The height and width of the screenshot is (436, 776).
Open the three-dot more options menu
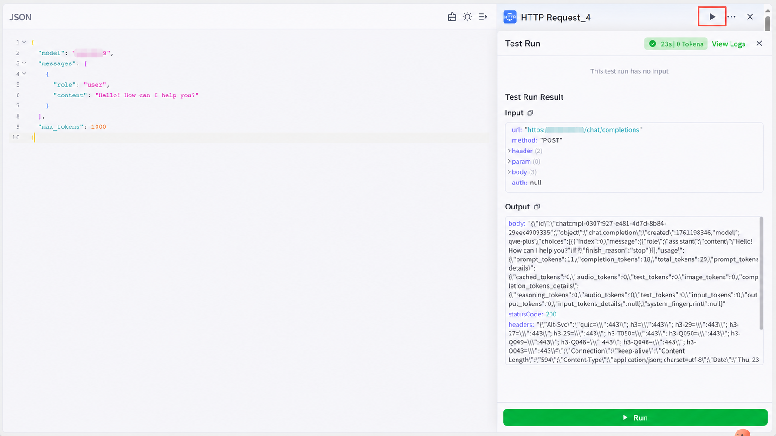pyautogui.click(x=731, y=17)
